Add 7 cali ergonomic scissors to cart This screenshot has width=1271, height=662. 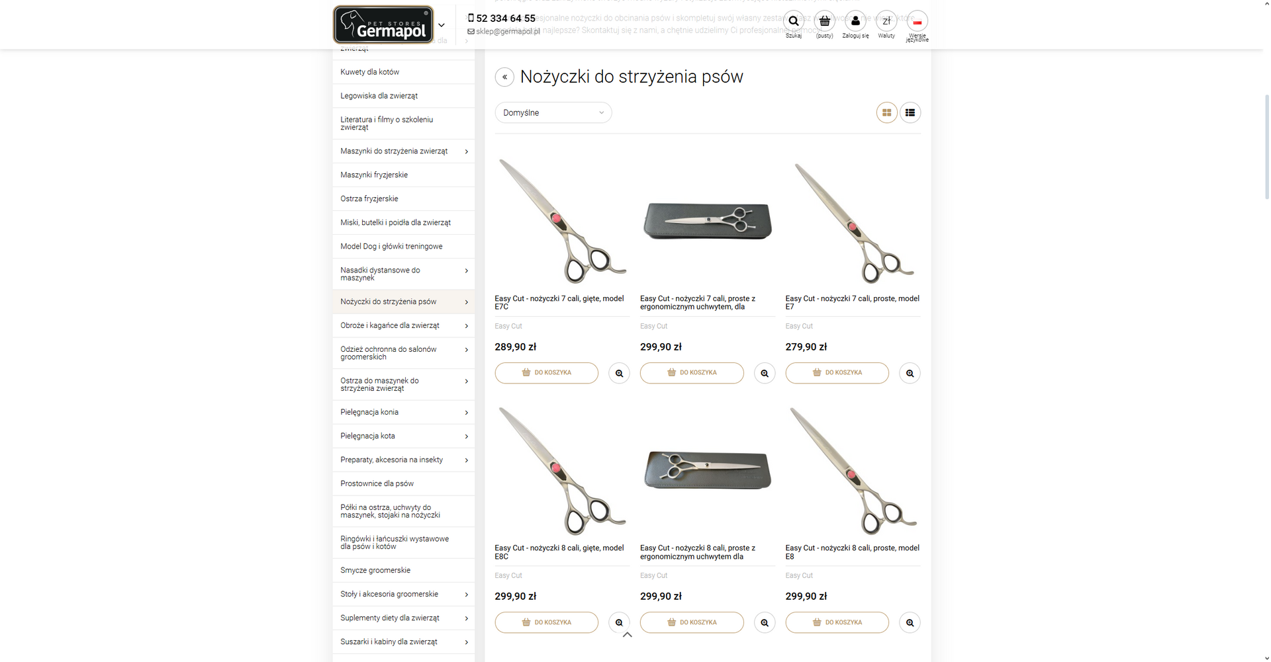[692, 373]
